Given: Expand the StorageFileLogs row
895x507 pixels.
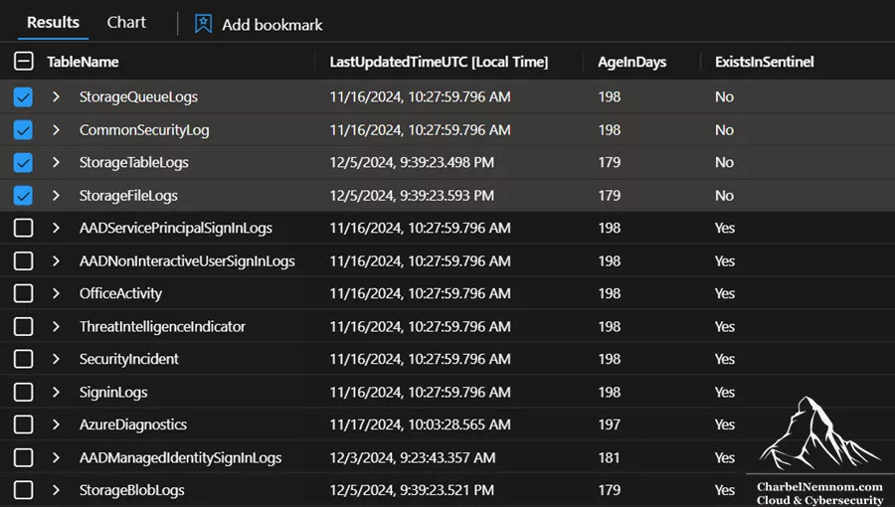Looking at the screenshot, I should tap(56, 196).
